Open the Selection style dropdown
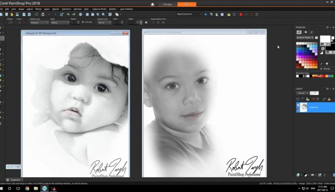 pyautogui.click(x=104, y=22)
